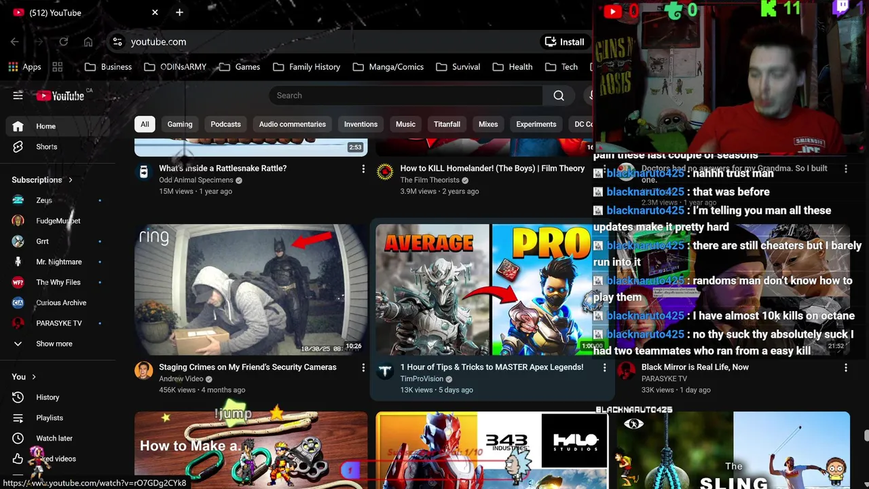The image size is (869, 489).
Task: Open the Halo Studios 343 thumbnail
Action: click(x=492, y=450)
